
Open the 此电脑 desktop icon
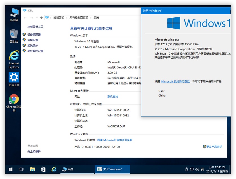pyautogui.click(x=14, y=15)
